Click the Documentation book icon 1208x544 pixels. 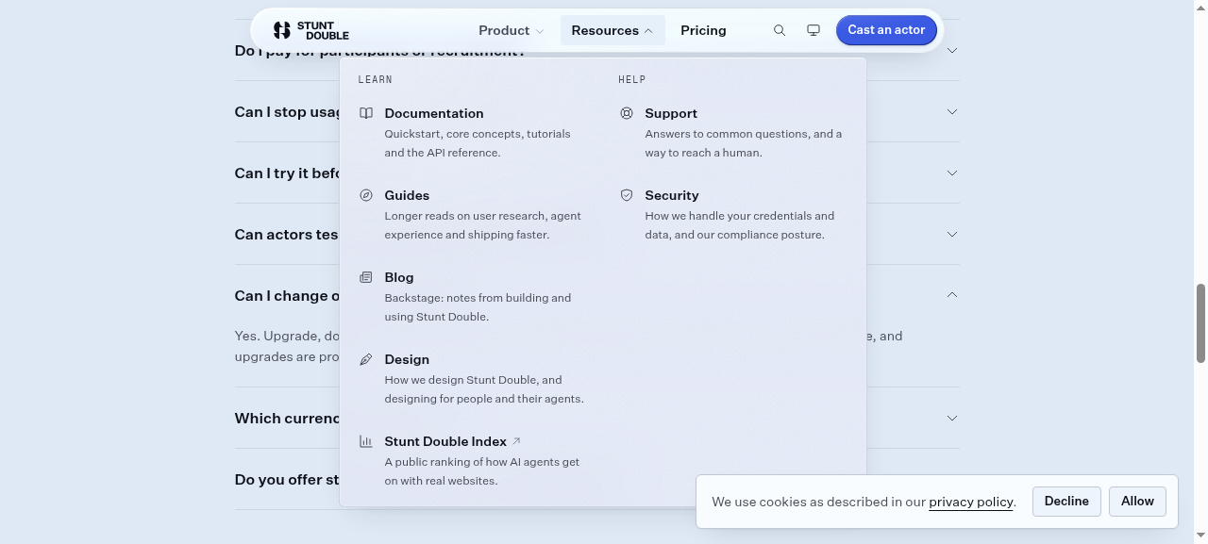click(366, 113)
